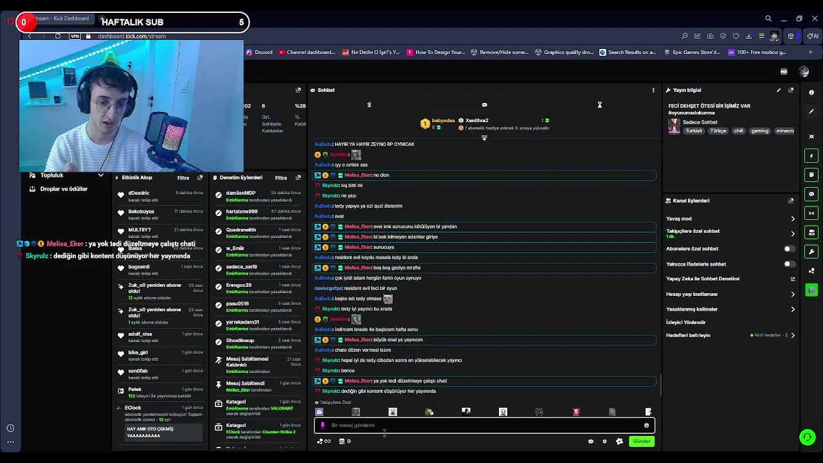Collapse the Topluluk sidebar section
823x463 pixels.
point(100,175)
